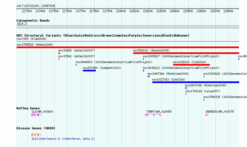Click the esv2467344 blue variant marker

[x=148, y=76]
